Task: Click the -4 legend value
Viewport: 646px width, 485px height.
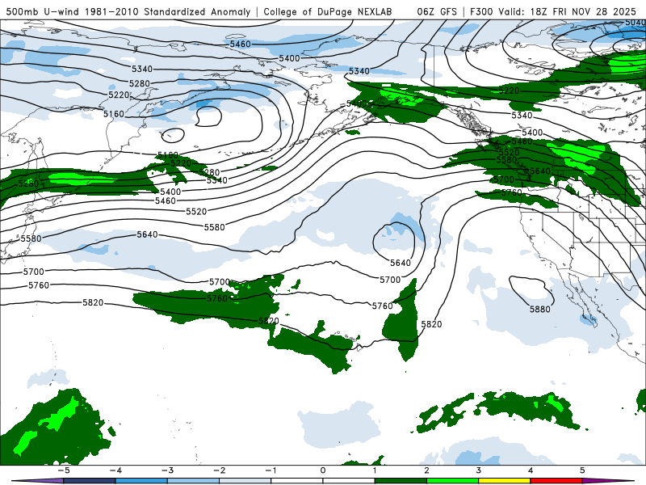Action: (115, 470)
